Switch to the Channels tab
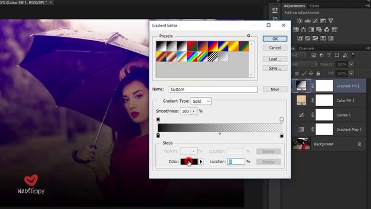Screen dimensions: 371x209 tap(307, 48)
